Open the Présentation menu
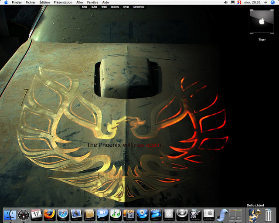This screenshot has width=279, height=223. [63, 2]
